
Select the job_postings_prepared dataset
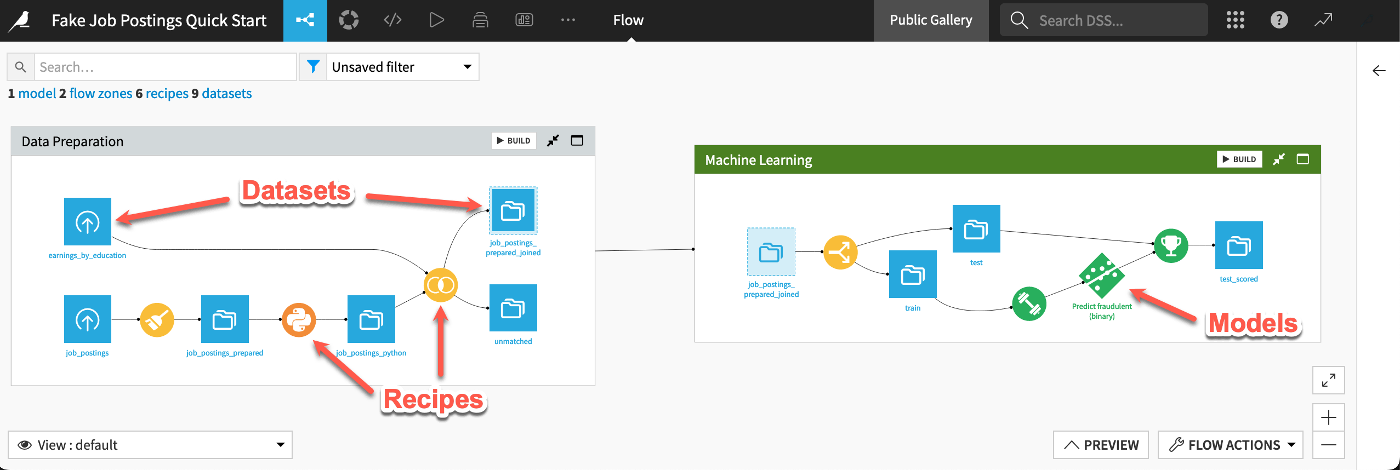[225, 319]
